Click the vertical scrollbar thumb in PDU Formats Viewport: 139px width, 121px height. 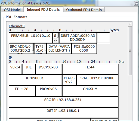coord(130,51)
